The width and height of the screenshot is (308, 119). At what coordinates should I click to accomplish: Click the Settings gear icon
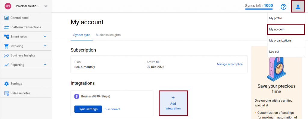[x=7, y=84]
